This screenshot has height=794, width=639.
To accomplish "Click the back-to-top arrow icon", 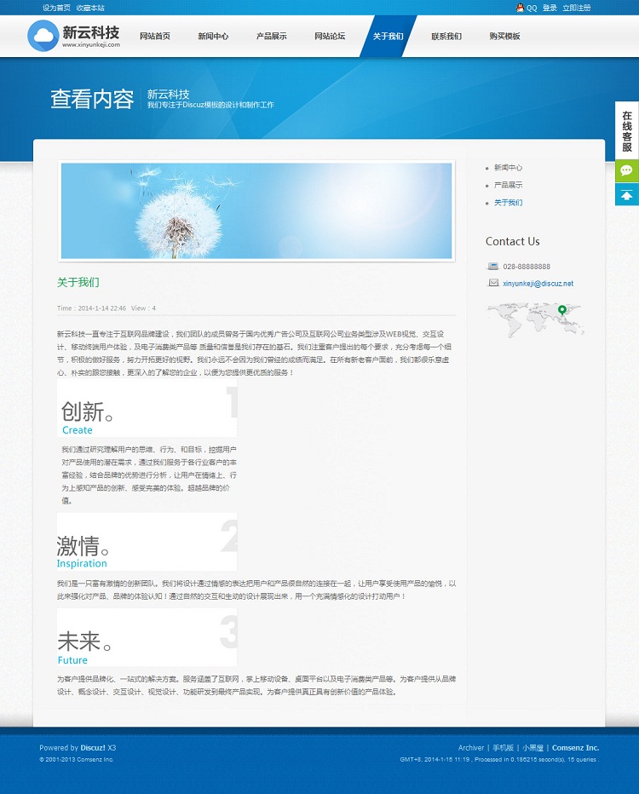I will pos(627,195).
